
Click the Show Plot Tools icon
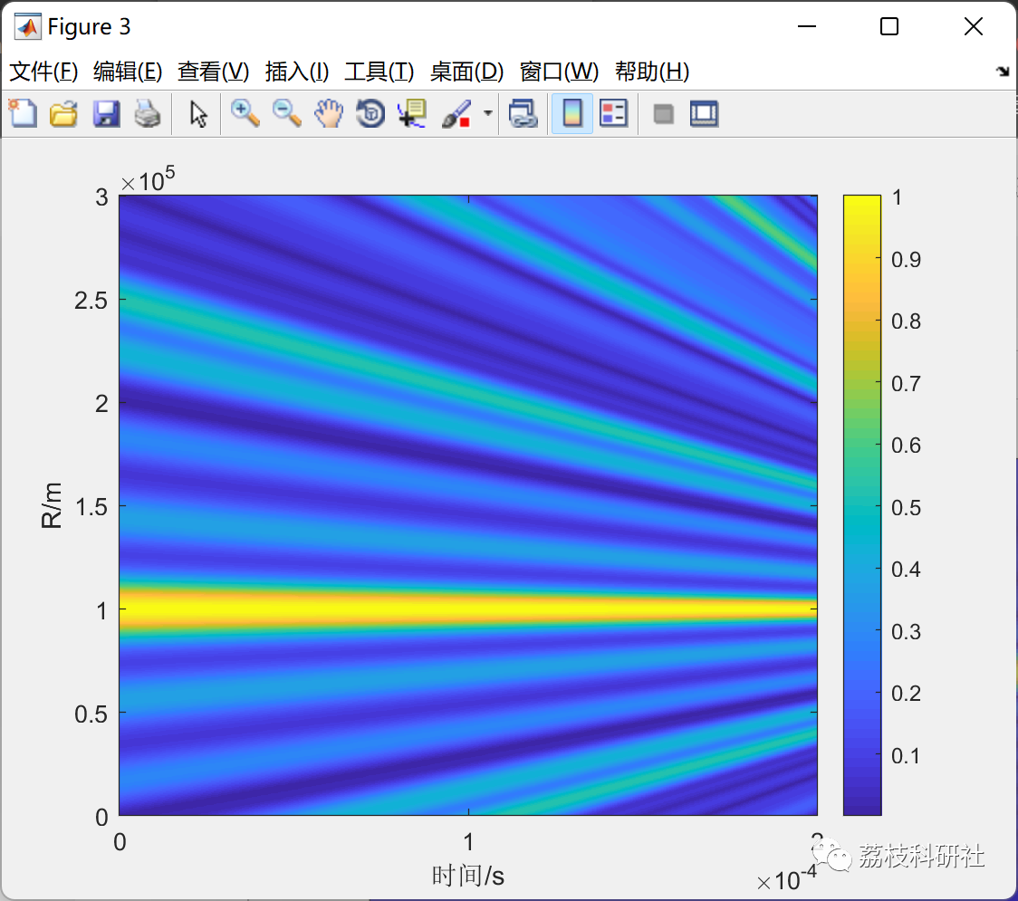click(704, 113)
